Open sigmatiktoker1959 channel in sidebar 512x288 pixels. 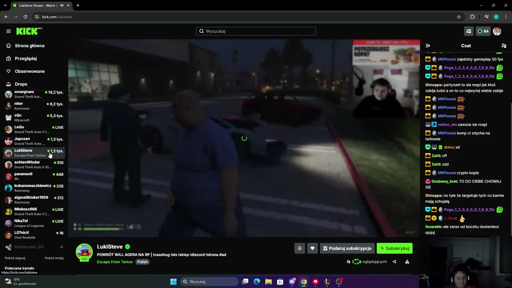click(x=34, y=200)
